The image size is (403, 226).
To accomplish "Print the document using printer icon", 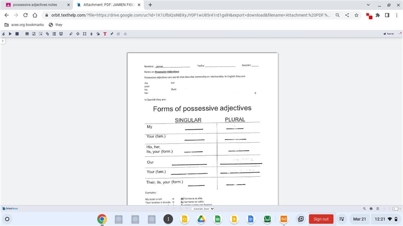I will coord(371,208).
